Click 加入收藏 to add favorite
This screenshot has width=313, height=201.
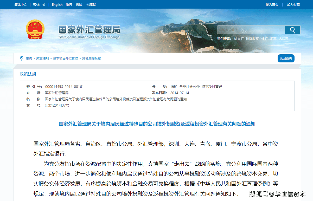293,4
